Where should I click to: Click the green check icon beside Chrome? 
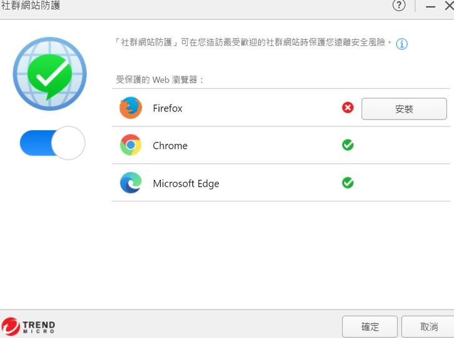(348, 145)
